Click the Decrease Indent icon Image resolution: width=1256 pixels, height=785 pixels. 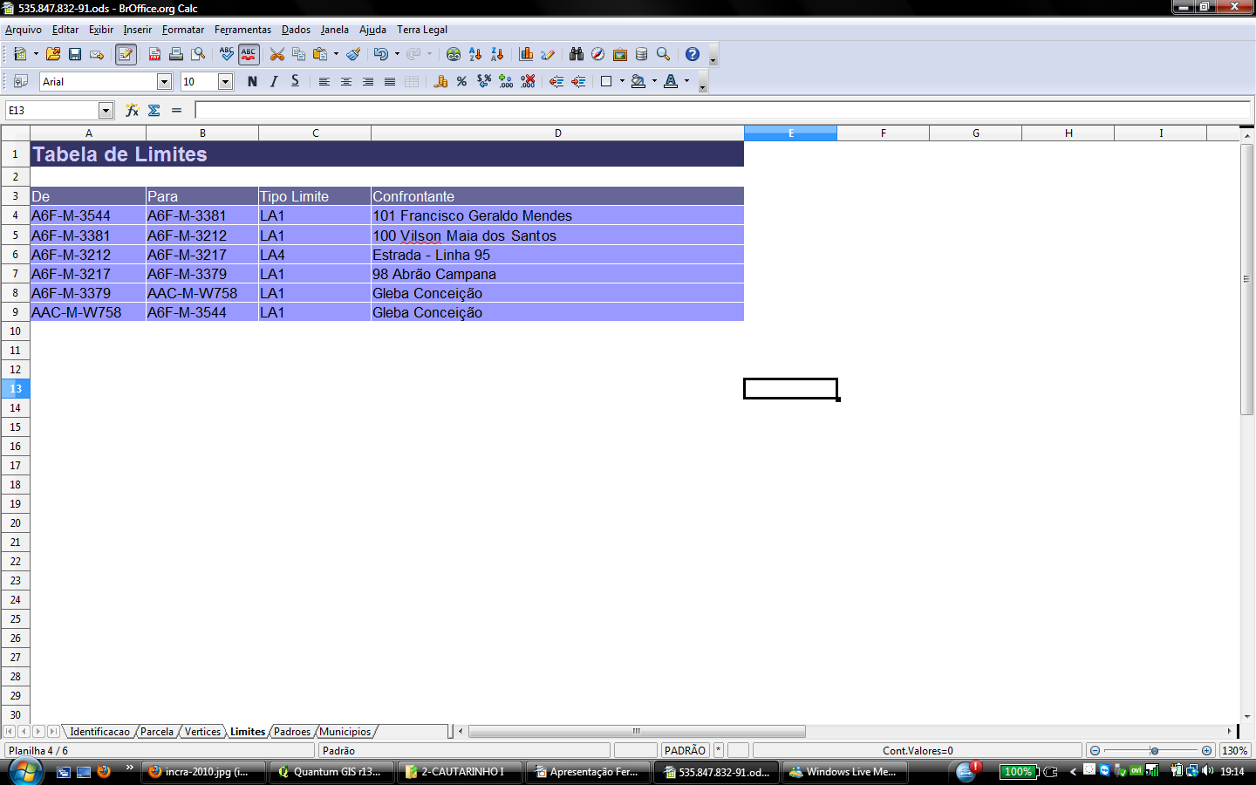556,81
